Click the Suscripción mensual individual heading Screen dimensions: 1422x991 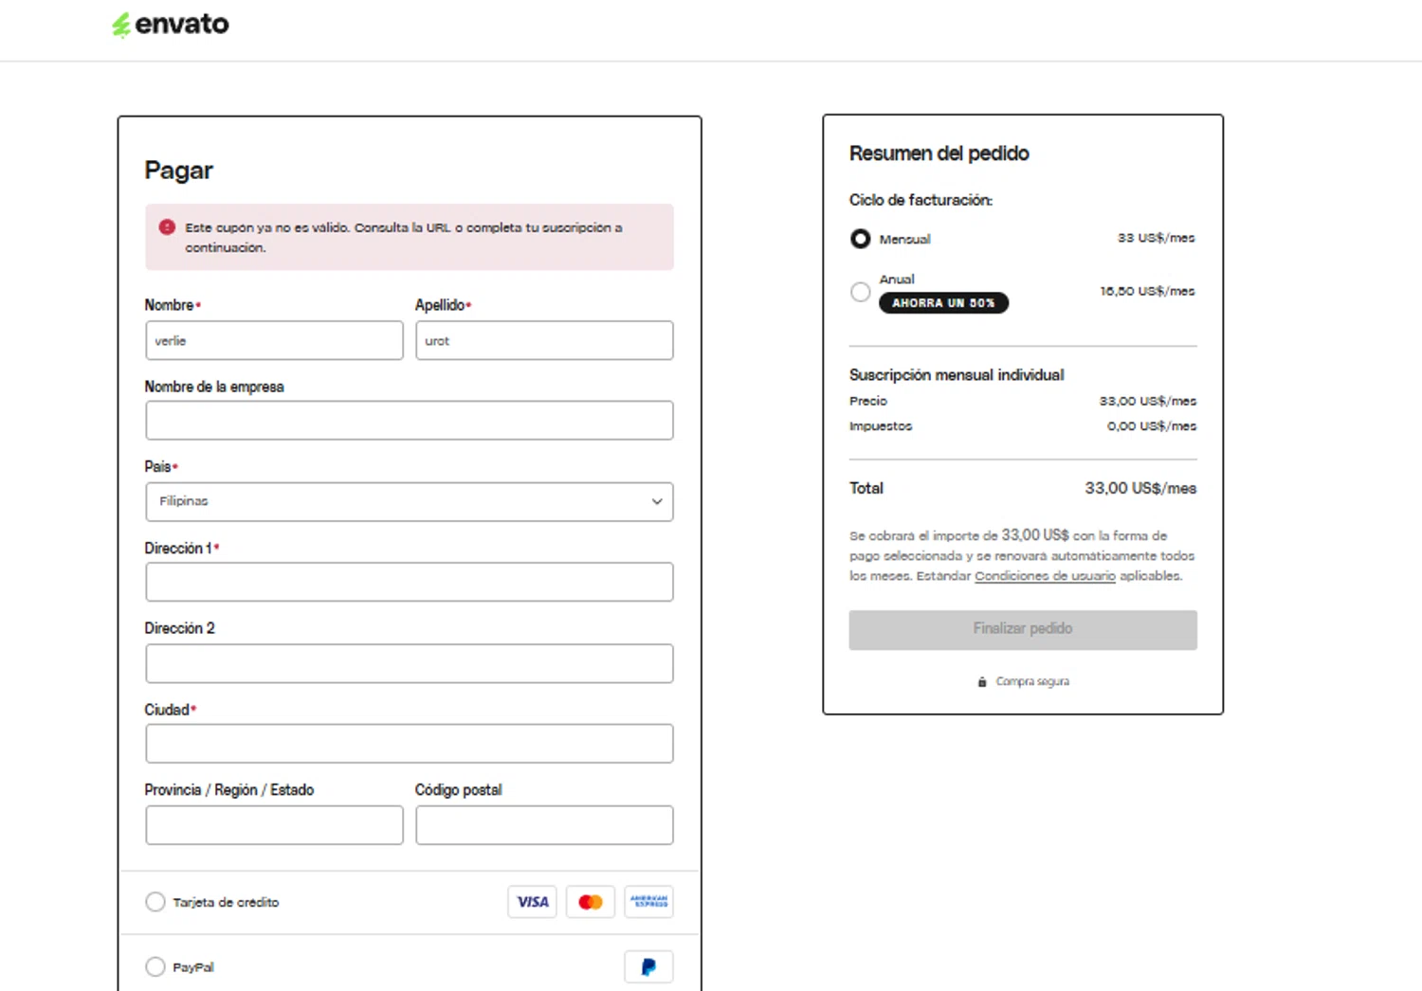point(957,375)
